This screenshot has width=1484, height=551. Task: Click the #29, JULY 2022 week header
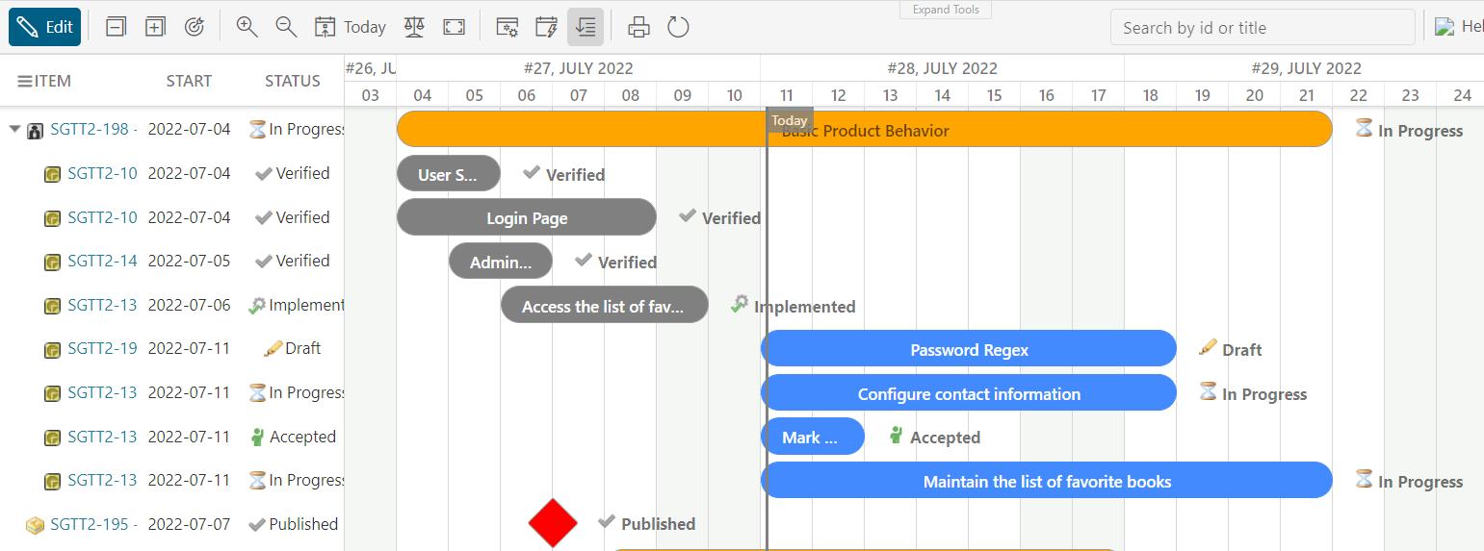1305,68
